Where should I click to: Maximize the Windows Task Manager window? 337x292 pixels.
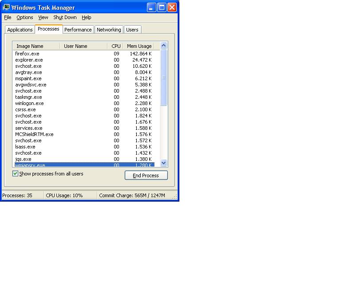(162, 8)
